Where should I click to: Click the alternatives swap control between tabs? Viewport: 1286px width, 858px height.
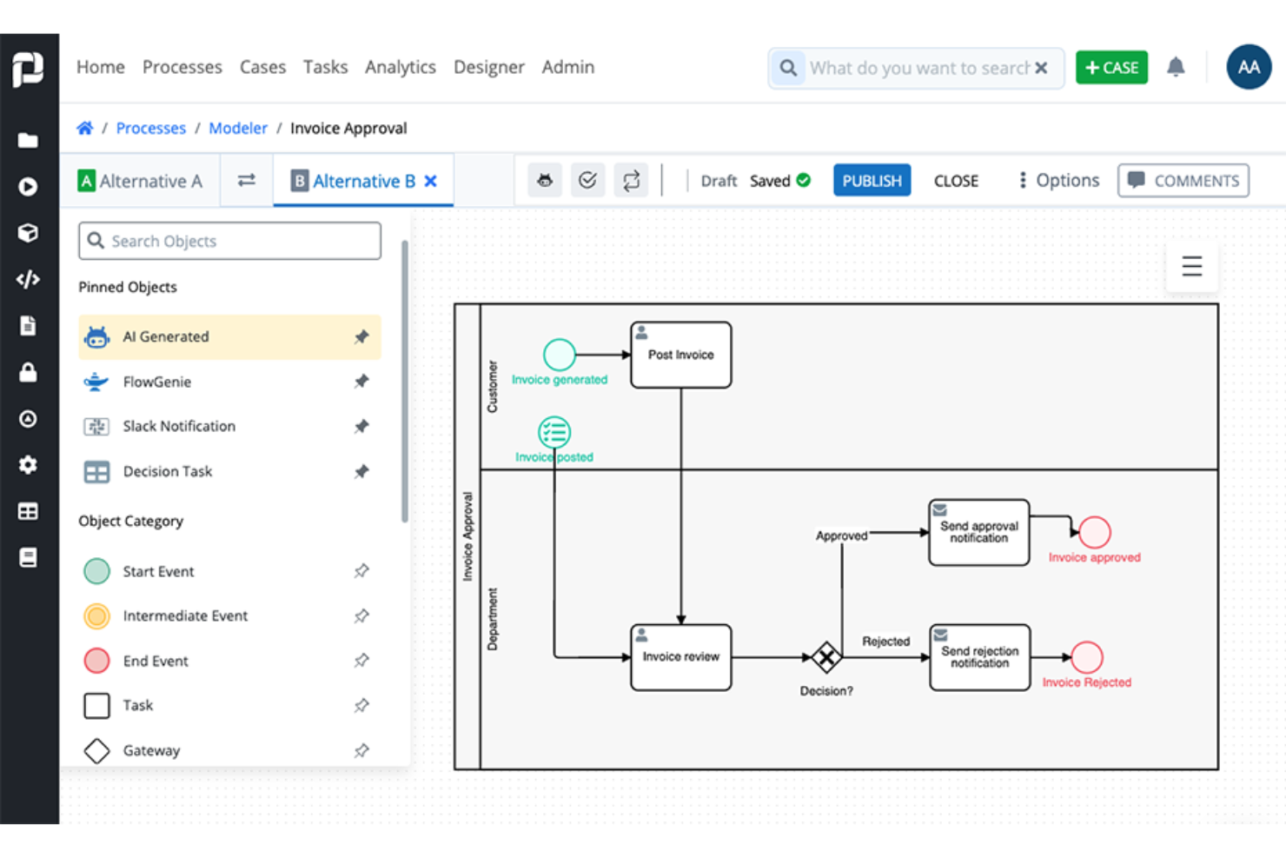[x=247, y=180]
